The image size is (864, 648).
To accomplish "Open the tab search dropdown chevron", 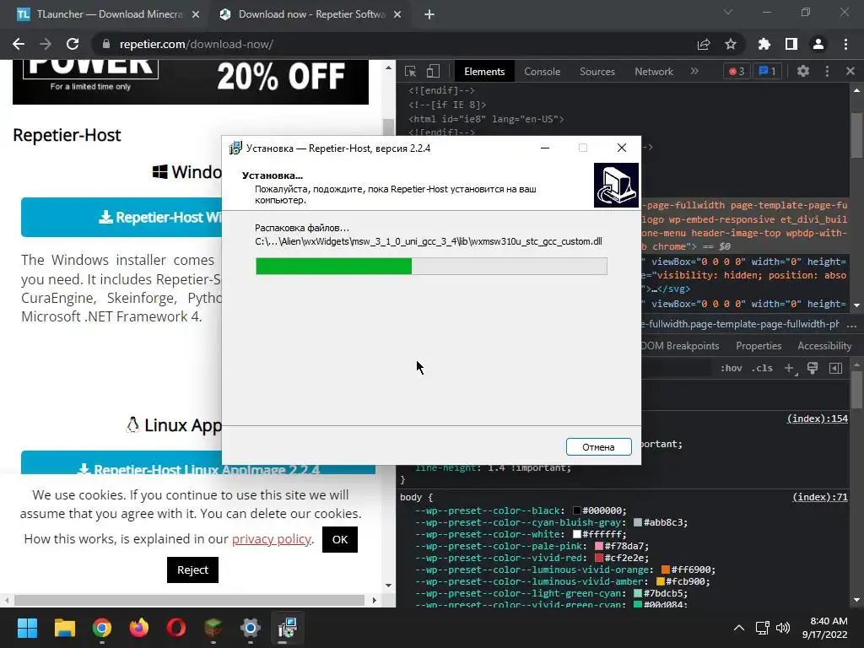I will (x=728, y=12).
